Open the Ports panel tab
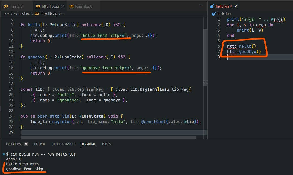The height and width of the screenshot is (175, 293). click(106, 144)
